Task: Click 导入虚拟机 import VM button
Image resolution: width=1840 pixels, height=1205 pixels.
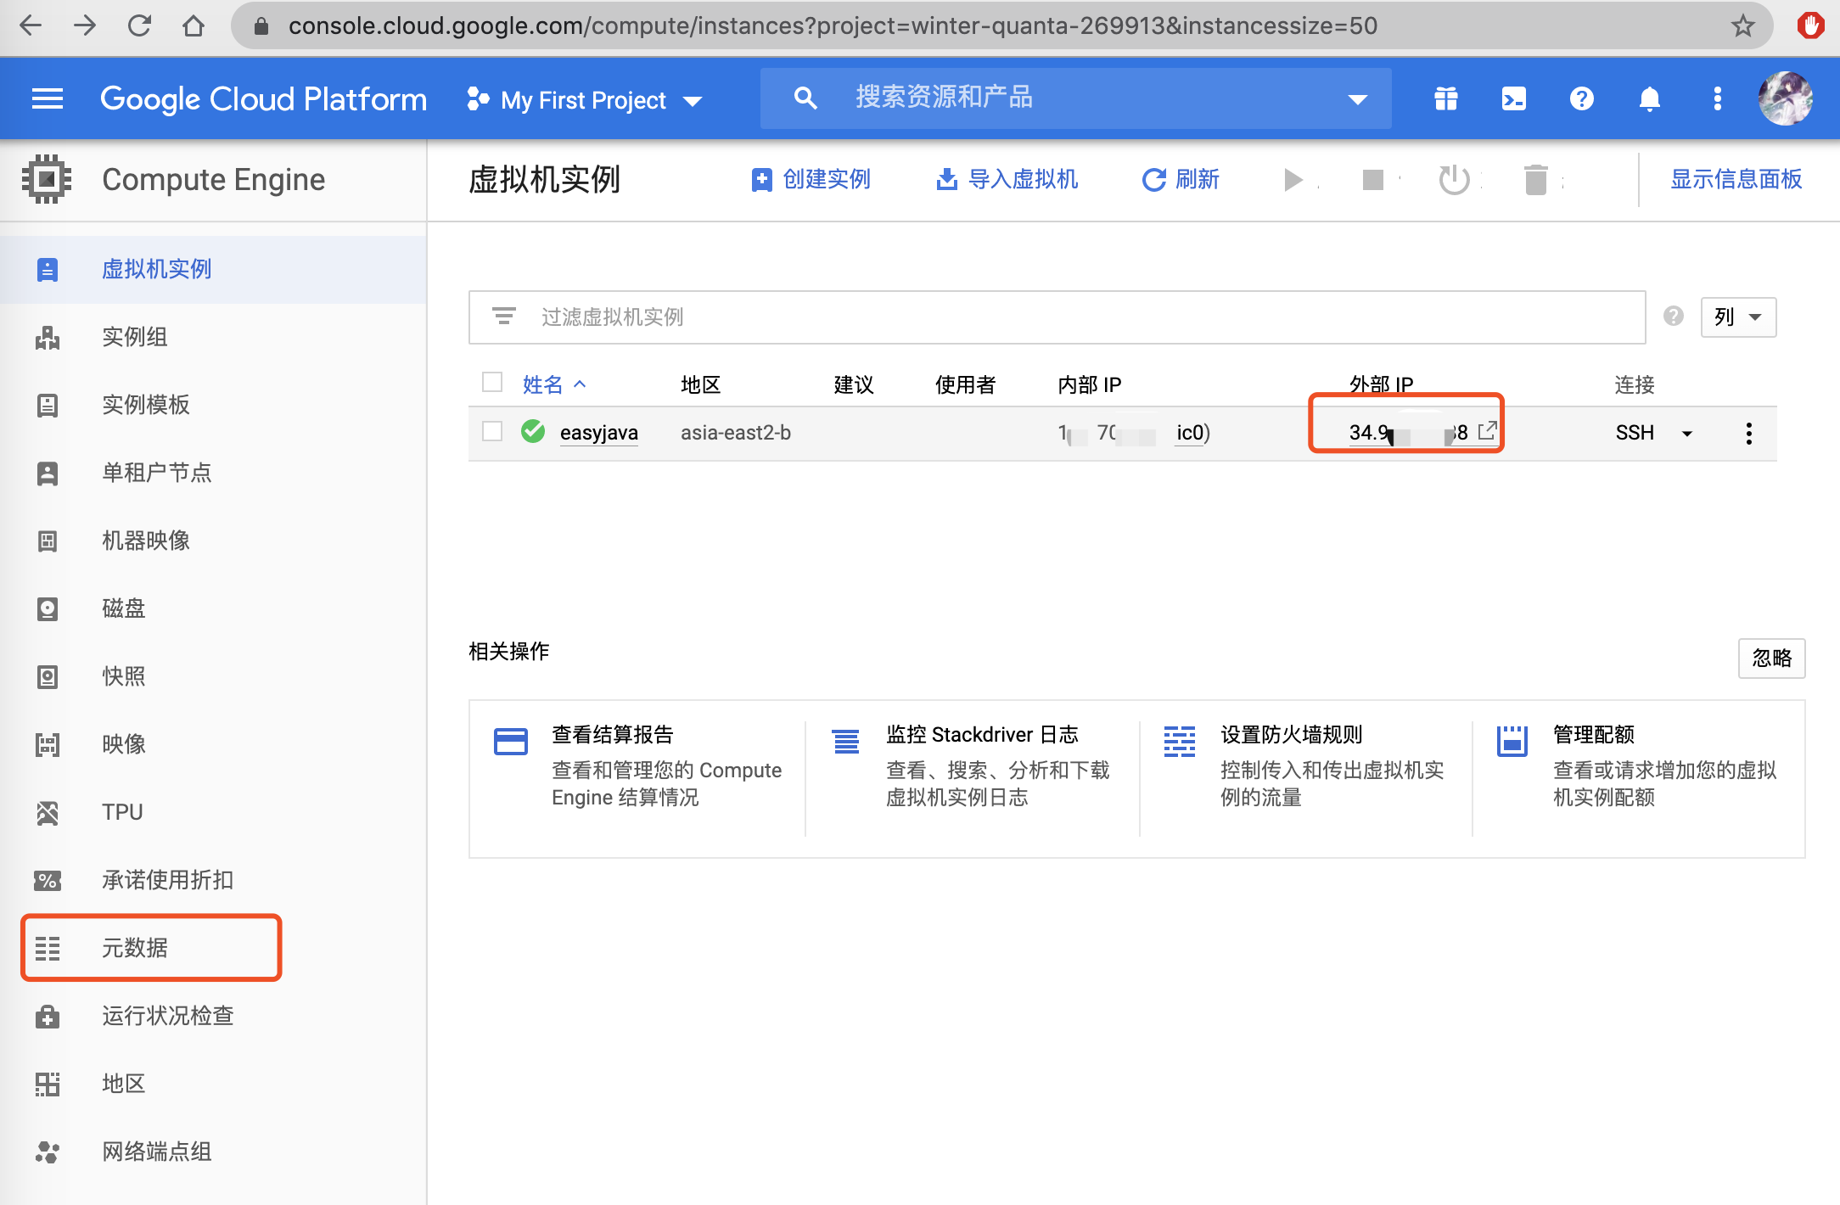Action: [x=1007, y=179]
